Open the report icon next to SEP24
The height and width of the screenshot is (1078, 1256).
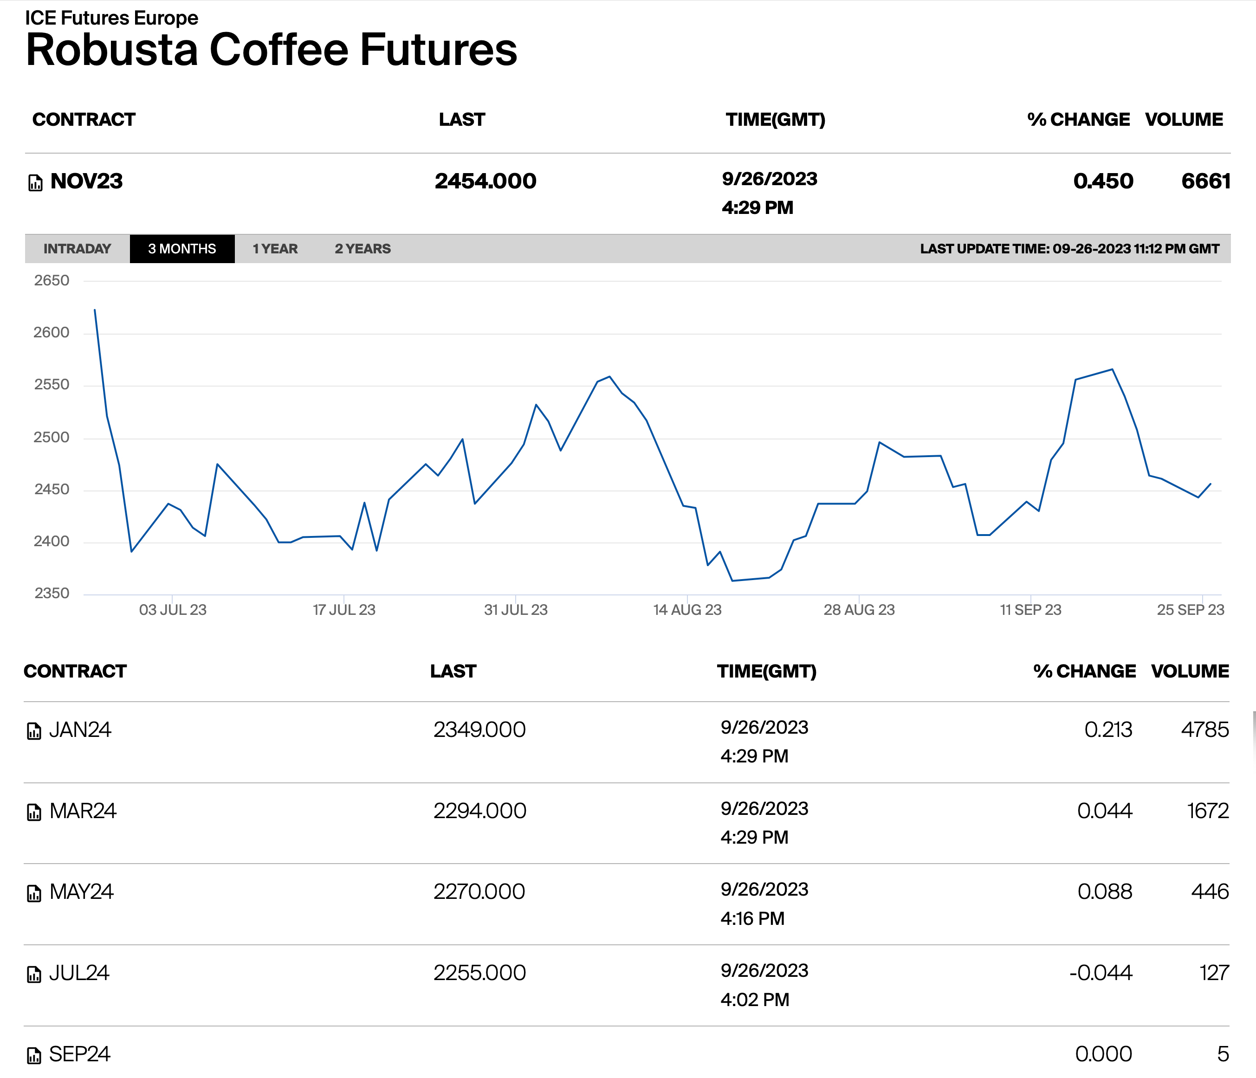(34, 1056)
